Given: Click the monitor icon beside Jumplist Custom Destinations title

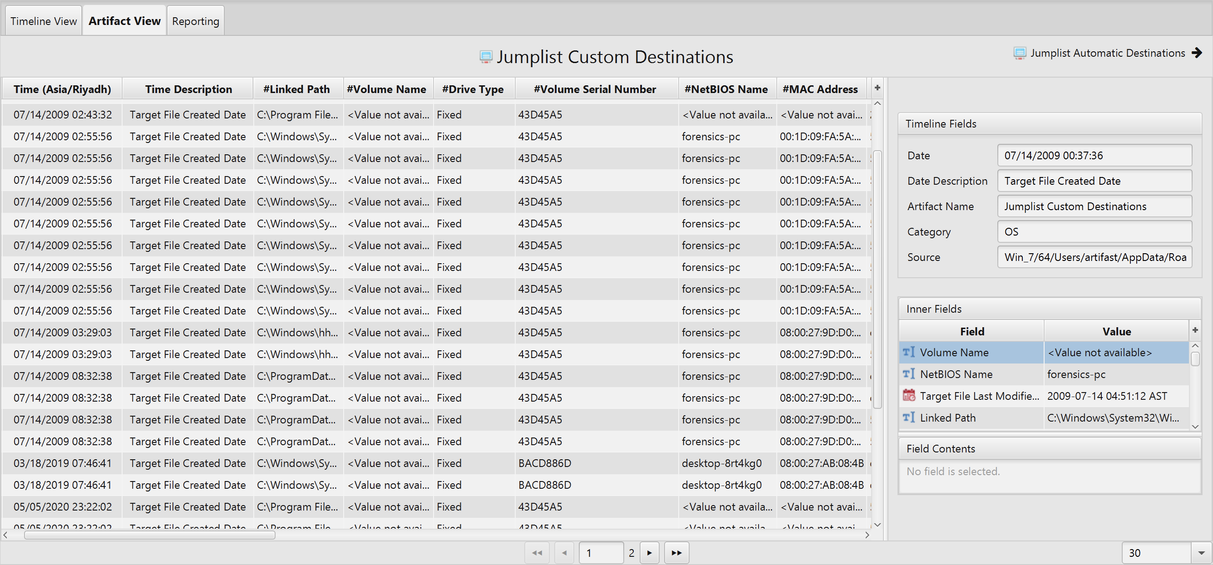Looking at the screenshot, I should point(486,56).
